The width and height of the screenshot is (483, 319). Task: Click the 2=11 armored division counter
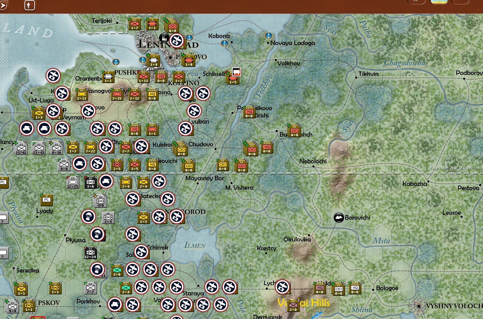pyautogui.click(x=81, y=95)
